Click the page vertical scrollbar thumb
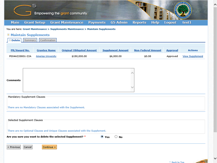This screenshot has width=217, height=163. pos(215,69)
